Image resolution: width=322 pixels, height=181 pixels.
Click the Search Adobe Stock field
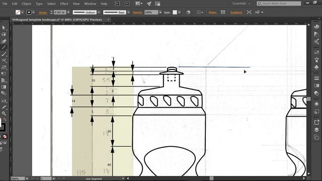[x=279, y=4]
